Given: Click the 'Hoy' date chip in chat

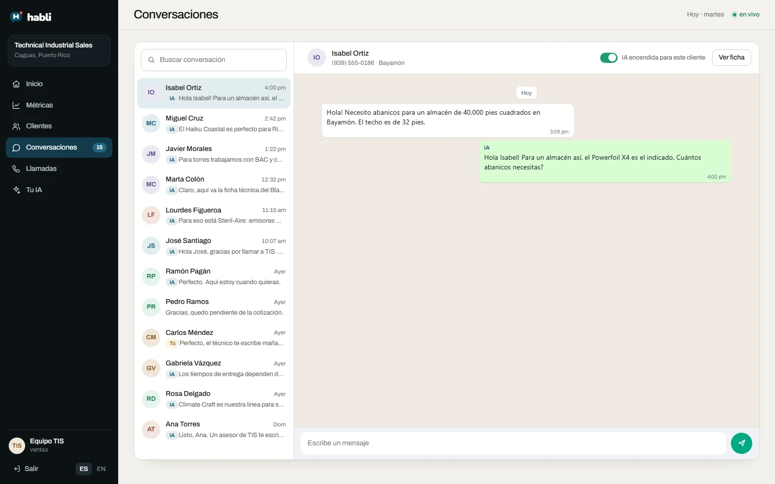Looking at the screenshot, I should (527, 93).
